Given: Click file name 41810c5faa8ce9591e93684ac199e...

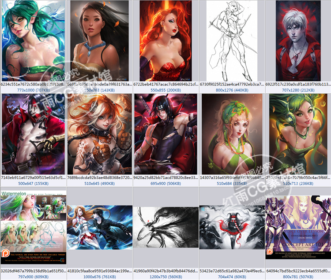Looking at the screenshot, I should [x=99, y=271].
